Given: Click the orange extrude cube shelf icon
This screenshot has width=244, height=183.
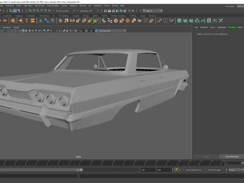Looking at the screenshot, I should click(x=134, y=21).
